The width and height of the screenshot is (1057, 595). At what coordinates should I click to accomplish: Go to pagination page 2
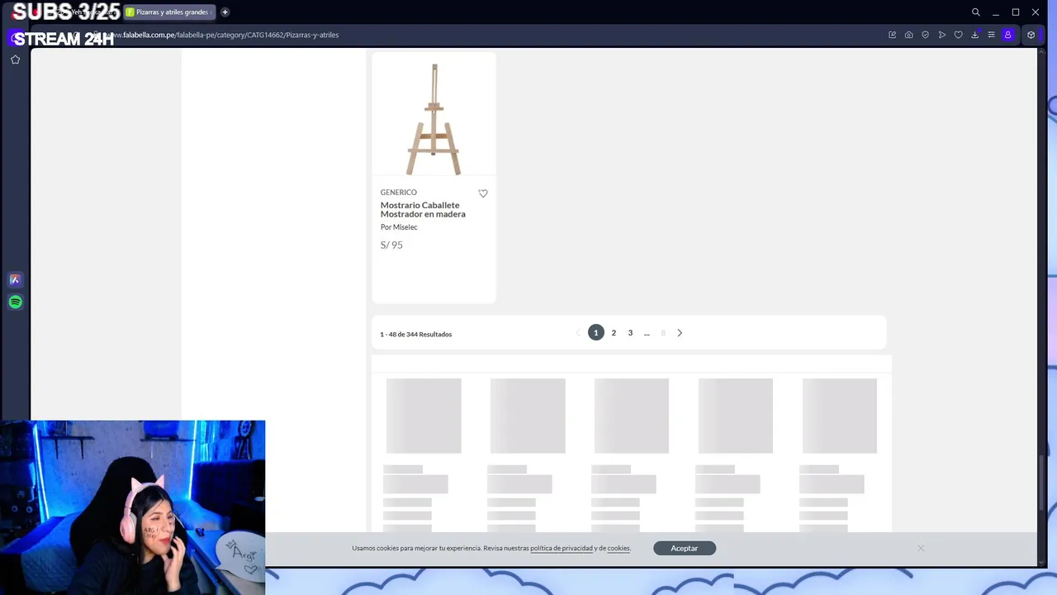(614, 332)
